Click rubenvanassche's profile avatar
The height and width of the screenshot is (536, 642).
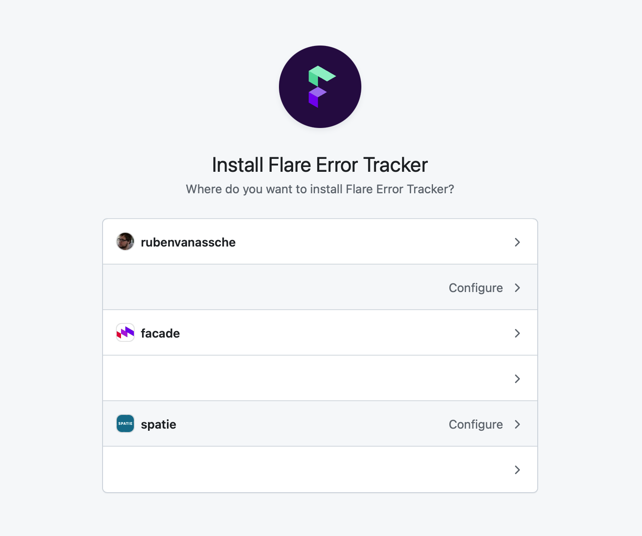[125, 241]
